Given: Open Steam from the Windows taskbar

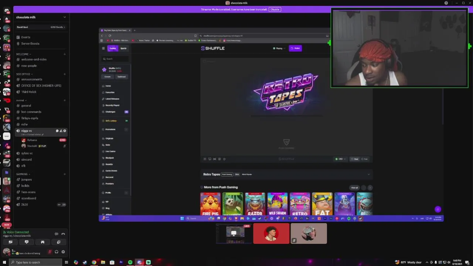Looking at the screenshot, I should pyautogui.click(x=85, y=262).
